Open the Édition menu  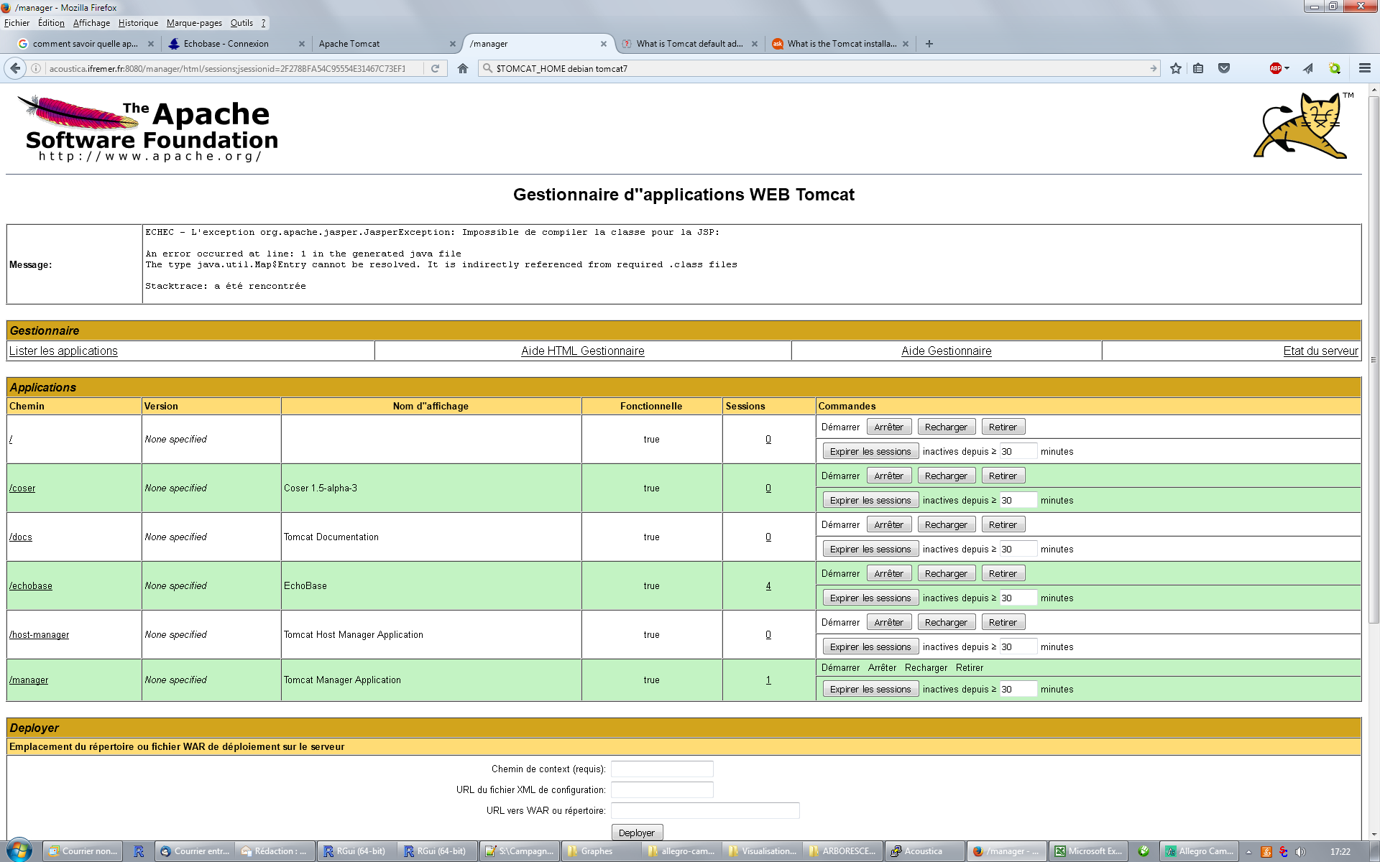click(51, 23)
